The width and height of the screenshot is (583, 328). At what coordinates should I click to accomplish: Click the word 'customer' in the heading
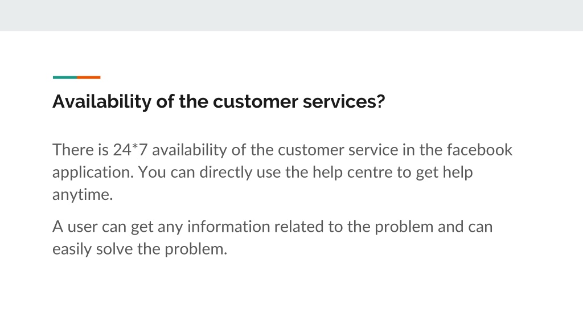pos(256,101)
